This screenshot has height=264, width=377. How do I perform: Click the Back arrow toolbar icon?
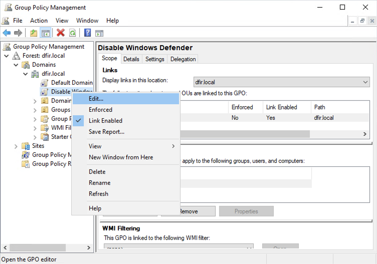tap(7, 33)
